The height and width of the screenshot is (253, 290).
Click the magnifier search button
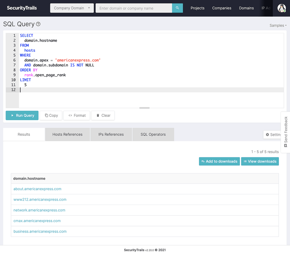(x=178, y=8)
